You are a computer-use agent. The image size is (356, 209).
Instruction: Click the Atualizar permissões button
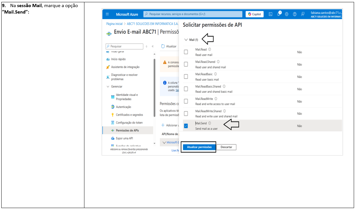click(199, 147)
